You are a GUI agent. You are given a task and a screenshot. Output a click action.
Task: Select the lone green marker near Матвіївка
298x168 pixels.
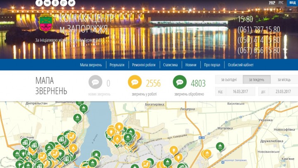coord(220,147)
